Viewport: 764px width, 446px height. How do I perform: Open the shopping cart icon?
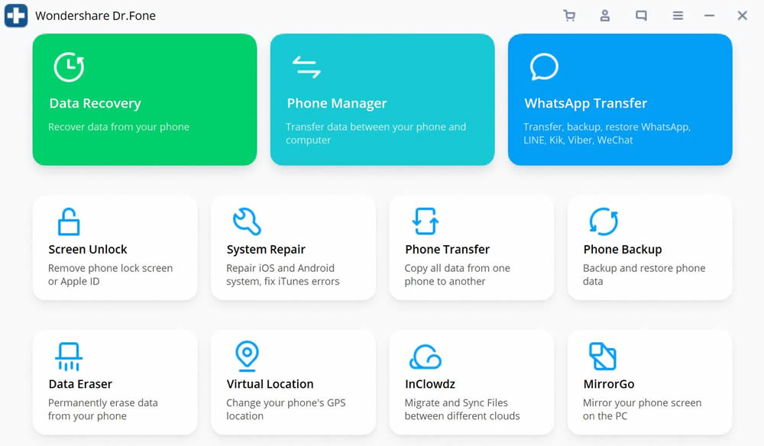click(x=569, y=15)
